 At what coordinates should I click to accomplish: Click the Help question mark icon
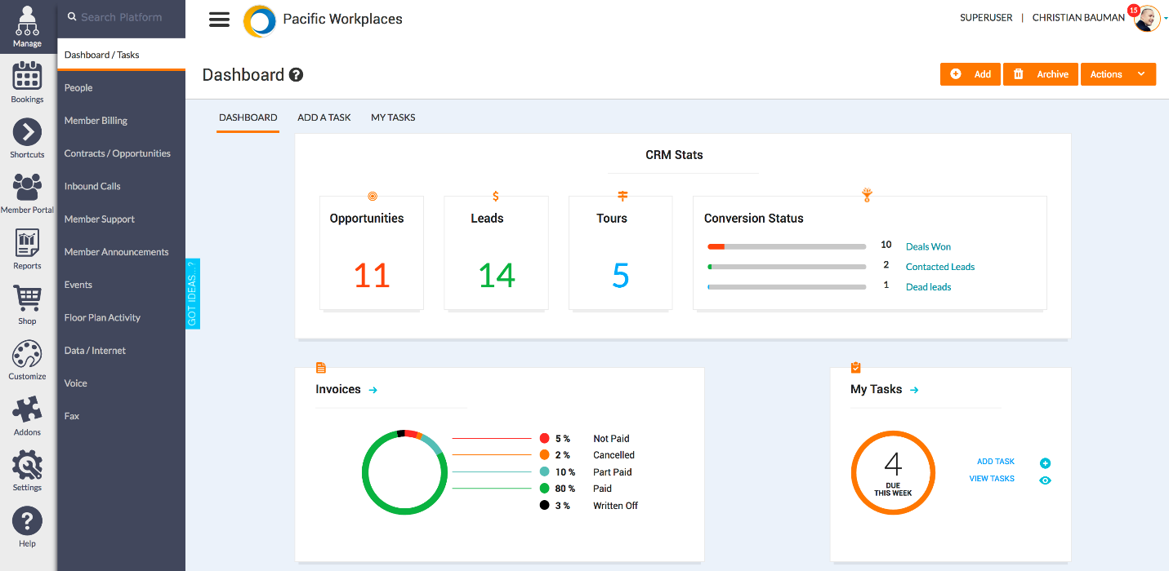[27, 520]
